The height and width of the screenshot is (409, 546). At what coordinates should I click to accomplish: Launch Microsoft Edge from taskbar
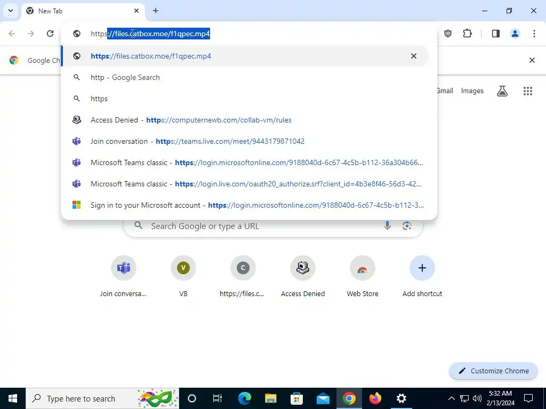244,398
